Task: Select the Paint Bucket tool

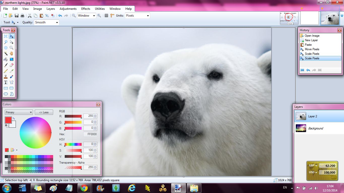Action: coord(6,59)
